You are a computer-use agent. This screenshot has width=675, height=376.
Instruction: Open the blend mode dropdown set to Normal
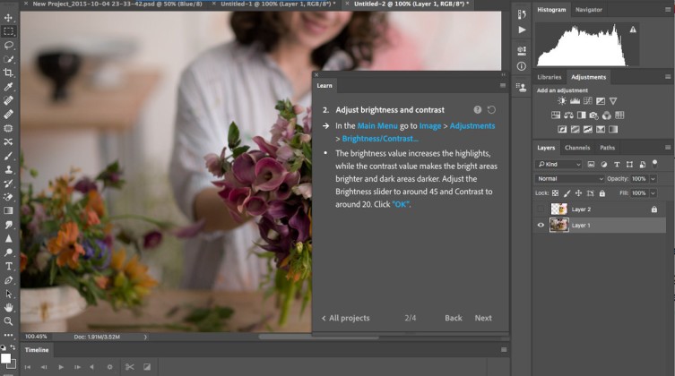(569, 179)
